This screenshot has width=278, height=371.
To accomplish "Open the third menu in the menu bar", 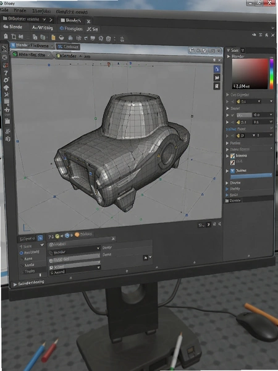I will point(40,11).
